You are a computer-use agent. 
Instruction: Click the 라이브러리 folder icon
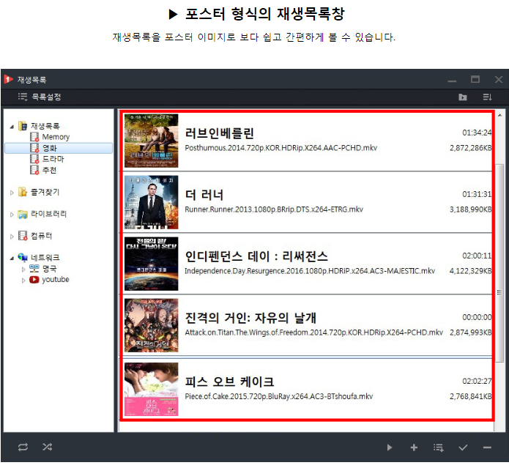pos(23,214)
